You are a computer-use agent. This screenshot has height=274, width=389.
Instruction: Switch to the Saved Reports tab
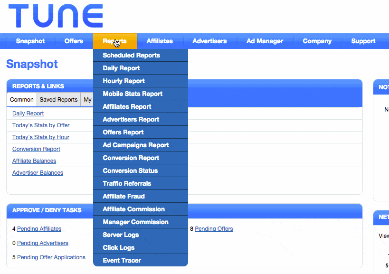click(x=58, y=100)
